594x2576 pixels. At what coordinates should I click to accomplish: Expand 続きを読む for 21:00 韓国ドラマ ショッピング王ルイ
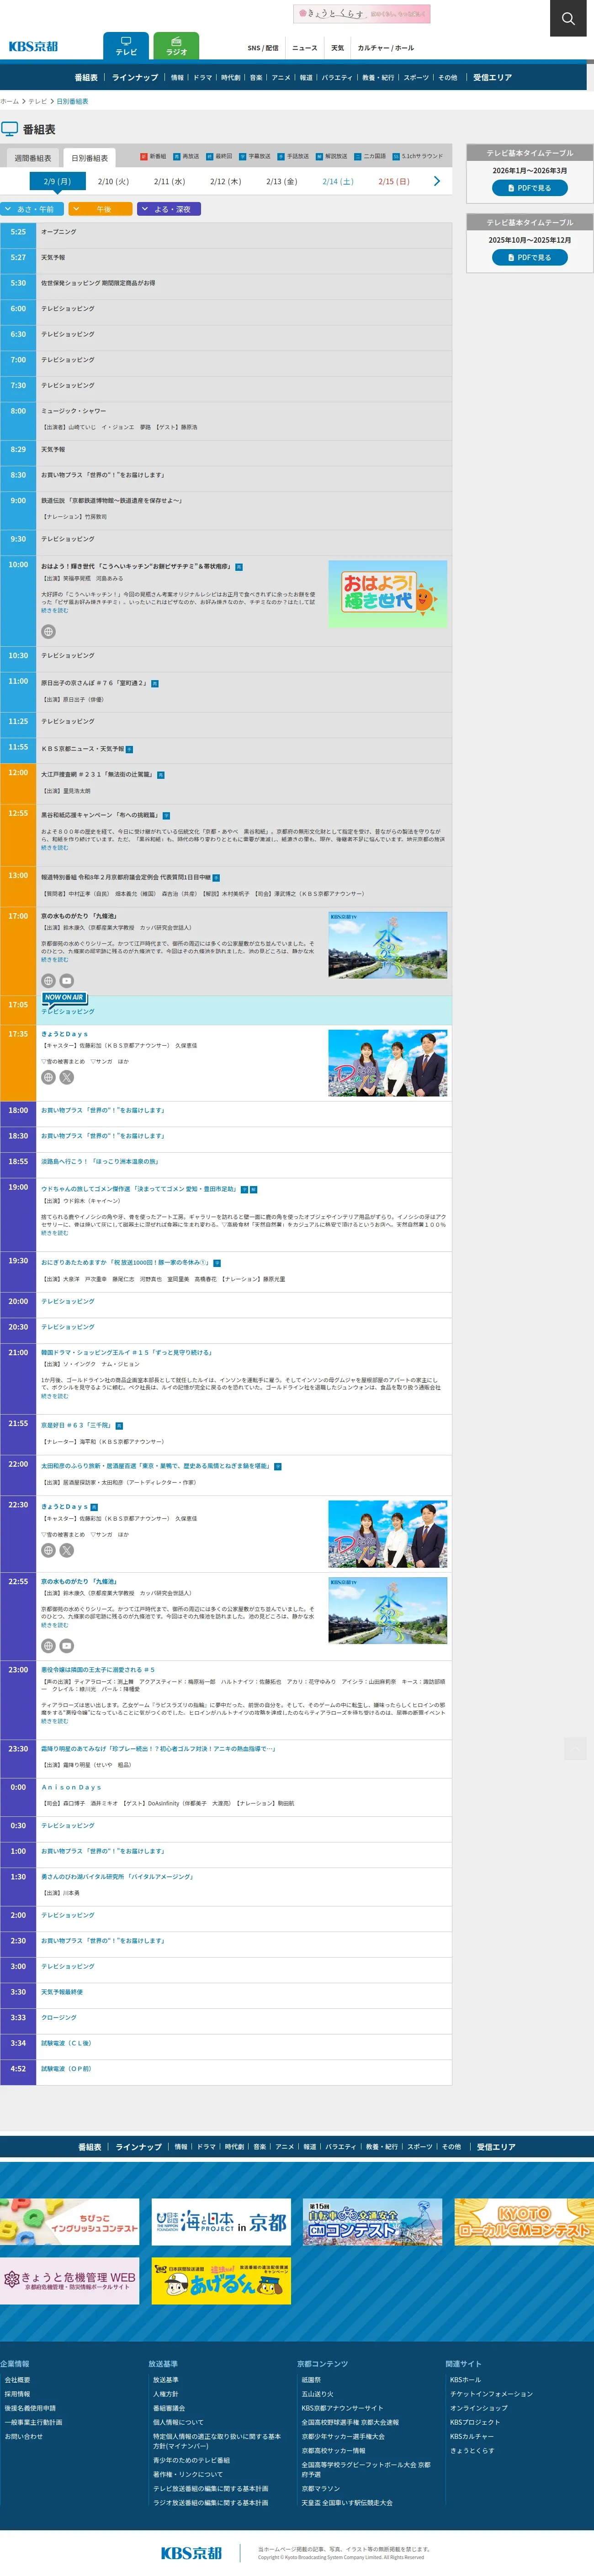[54, 1395]
